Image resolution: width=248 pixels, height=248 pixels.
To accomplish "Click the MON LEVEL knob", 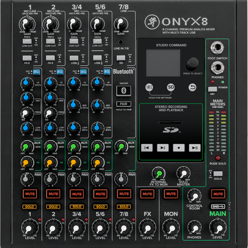I will coord(171,228).
